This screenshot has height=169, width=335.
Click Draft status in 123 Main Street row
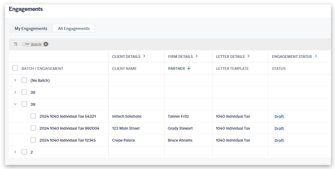click(279, 129)
